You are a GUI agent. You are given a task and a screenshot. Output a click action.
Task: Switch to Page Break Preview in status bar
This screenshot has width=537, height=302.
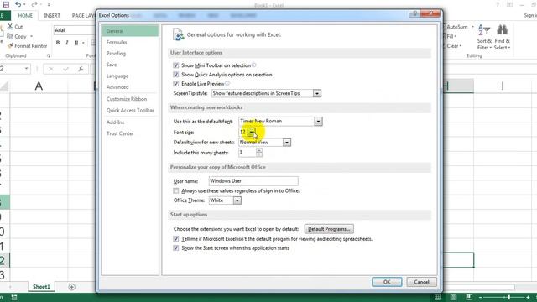tap(469, 297)
